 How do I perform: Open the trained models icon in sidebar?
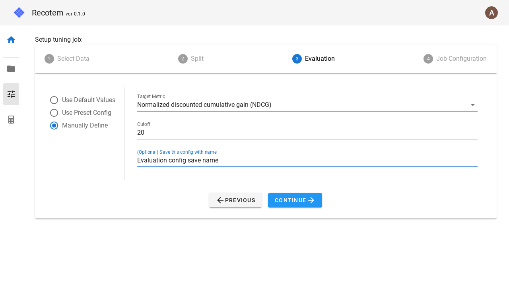[x=11, y=119]
